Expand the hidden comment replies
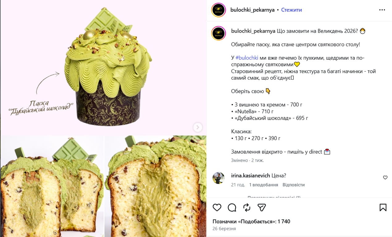The height and width of the screenshot is (237, 392). click(x=274, y=197)
